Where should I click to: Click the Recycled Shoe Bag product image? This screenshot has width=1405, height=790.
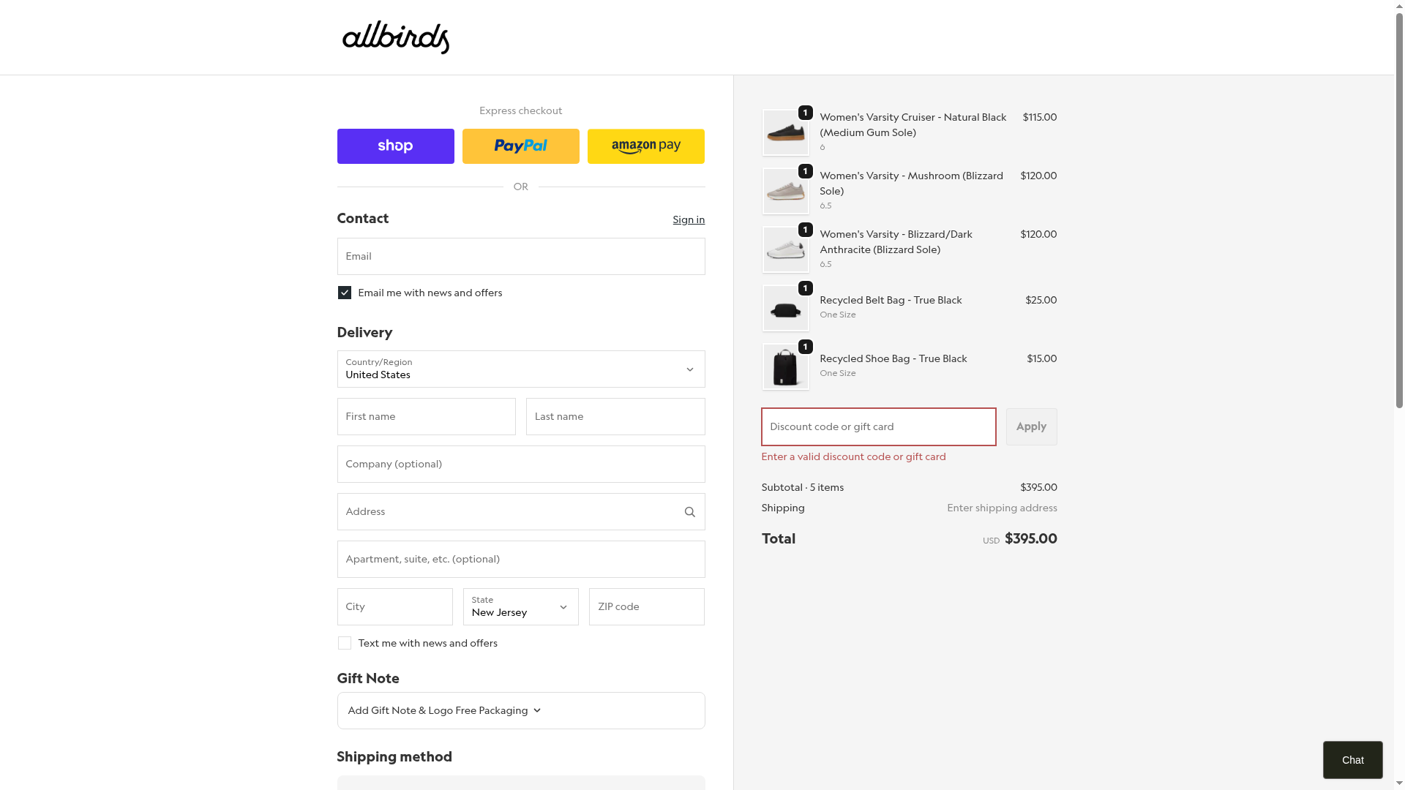tap(785, 366)
